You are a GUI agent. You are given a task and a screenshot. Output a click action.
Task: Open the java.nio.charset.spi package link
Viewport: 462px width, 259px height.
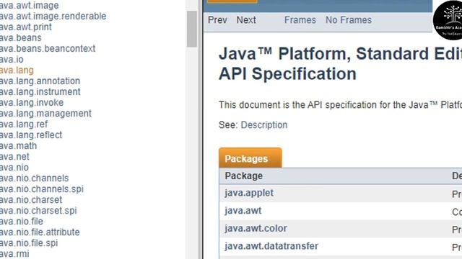[38, 211]
